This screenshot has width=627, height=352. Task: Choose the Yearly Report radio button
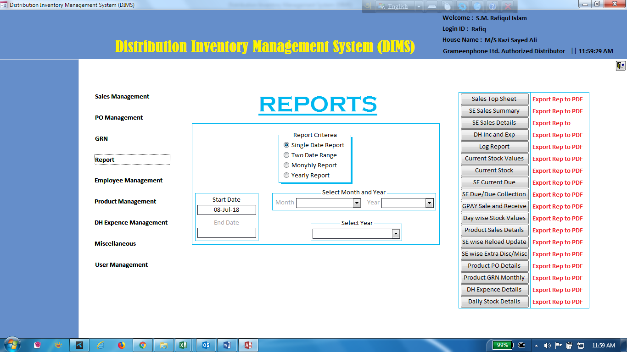[x=286, y=176]
